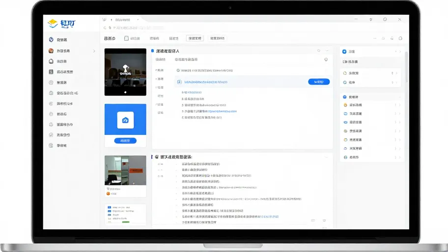Toggle the checkbox beside the toolbar's first tab
Viewport: 448px width, 252px height.
pyautogui.click(x=126, y=38)
